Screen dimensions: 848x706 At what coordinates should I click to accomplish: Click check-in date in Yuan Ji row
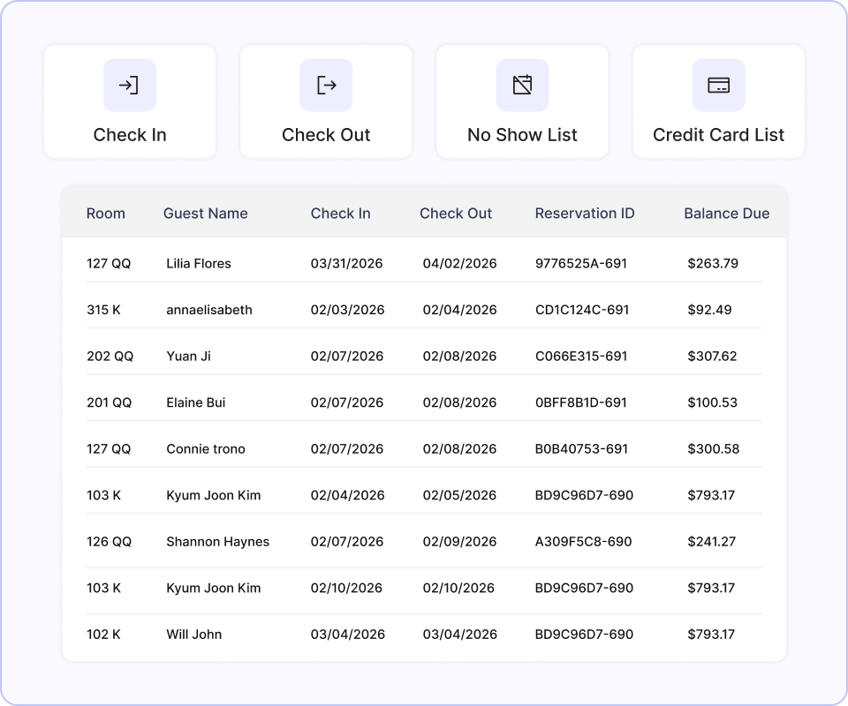(346, 357)
